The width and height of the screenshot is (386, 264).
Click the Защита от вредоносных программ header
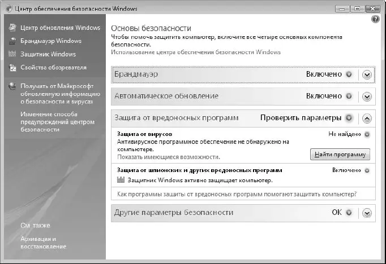(243, 118)
